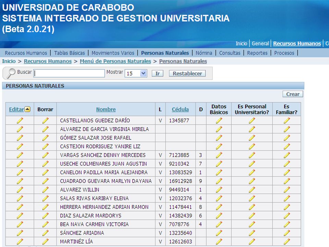Click Borrar icon for SALAS RIVAS KARIBAY ELENA
329x247 pixels.
45,198
